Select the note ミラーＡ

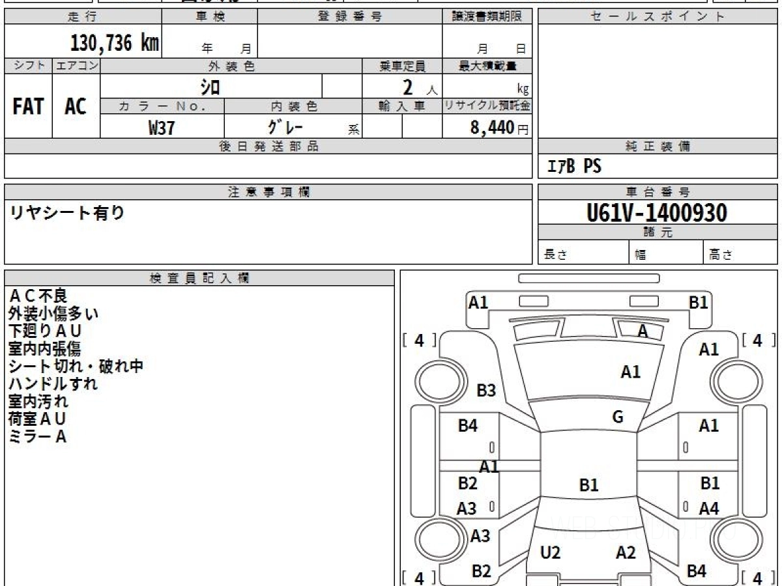[37, 436]
